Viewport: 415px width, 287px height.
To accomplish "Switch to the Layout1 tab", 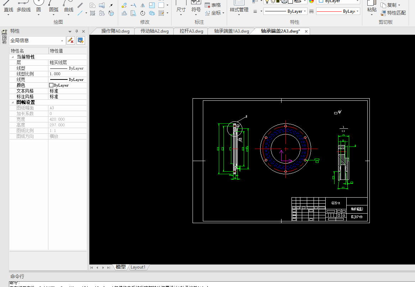I will [138, 267].
